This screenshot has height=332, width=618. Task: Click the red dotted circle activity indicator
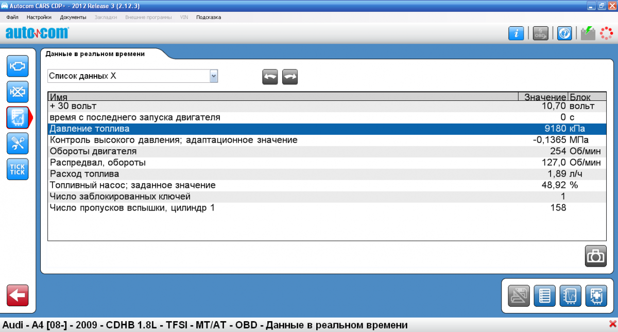pyautogui.click(x=606, y=33)
